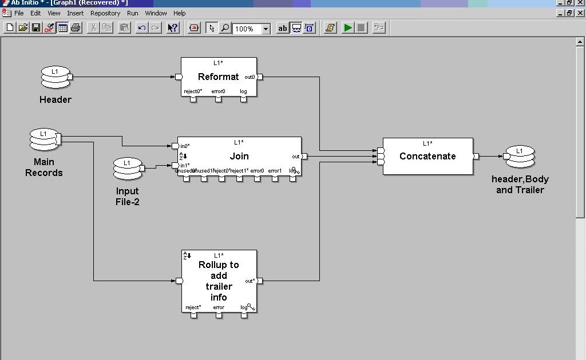The height and width of the screenshot is (360, 586).
Task: Open the Run menu
Action: [x=132, y=13]
